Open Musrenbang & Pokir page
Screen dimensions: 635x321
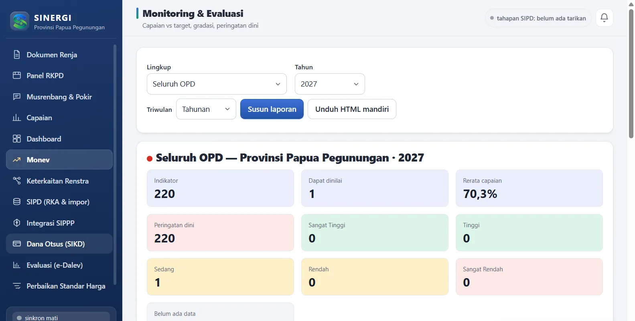59,97
